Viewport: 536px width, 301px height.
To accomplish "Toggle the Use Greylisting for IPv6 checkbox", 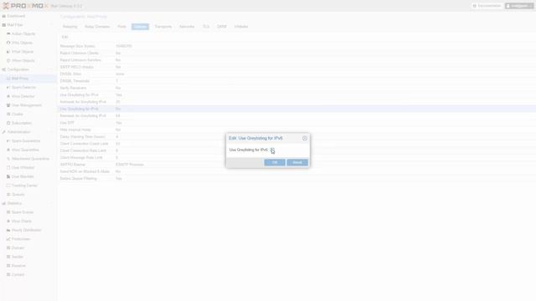I will click(272, 150).
